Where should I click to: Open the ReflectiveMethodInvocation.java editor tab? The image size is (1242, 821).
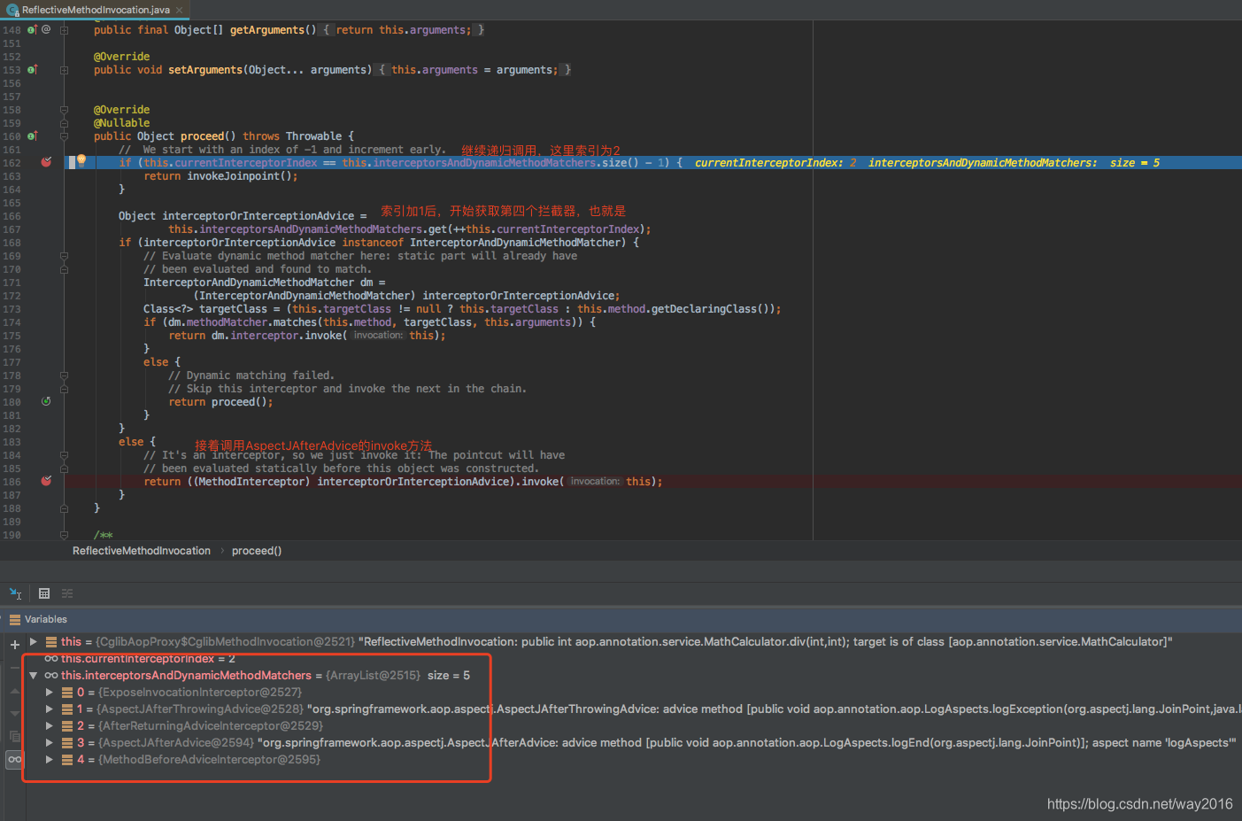pos(94,10)
